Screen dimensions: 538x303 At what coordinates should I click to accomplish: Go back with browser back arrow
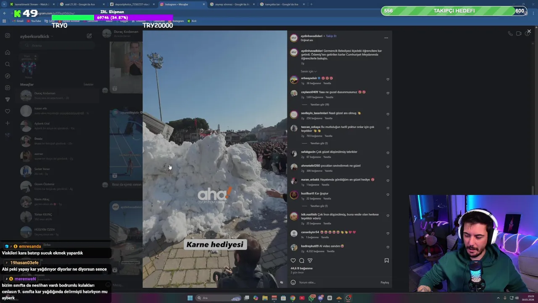tap(5, 13)
